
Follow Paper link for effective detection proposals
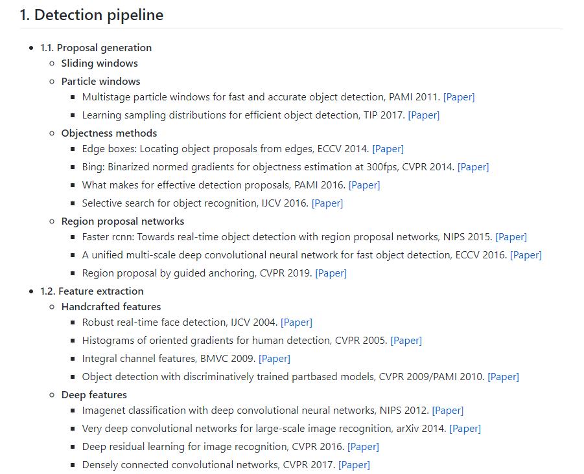364,185
